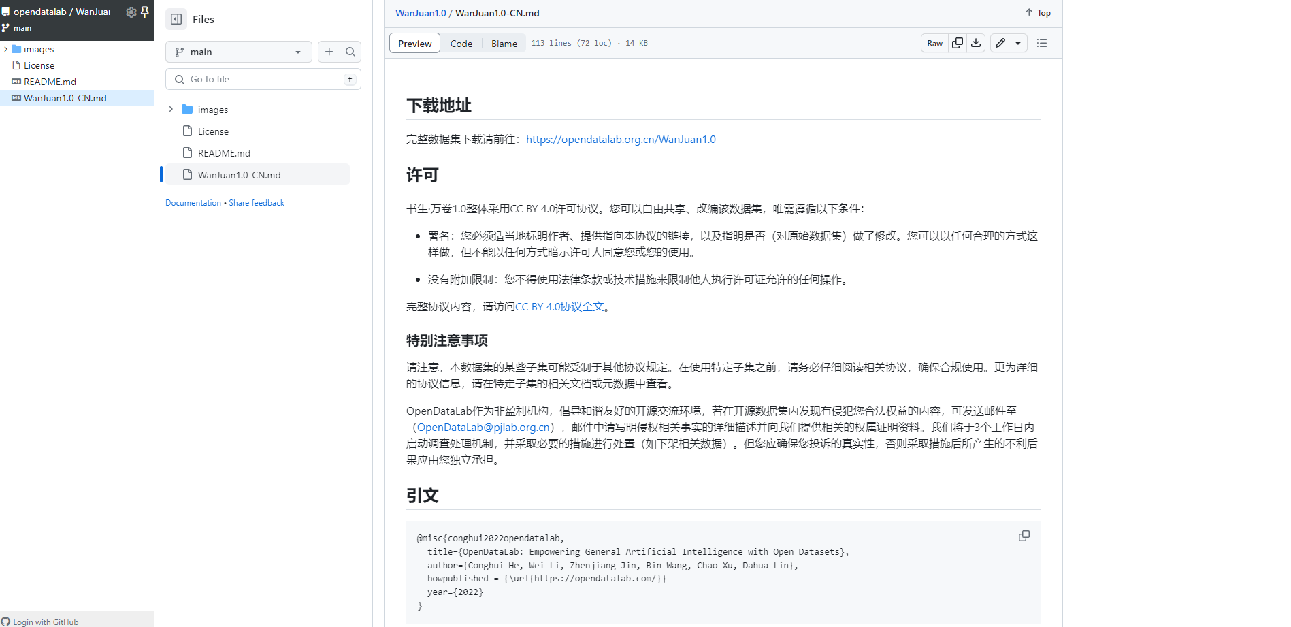Click the Share feedback link
This screenshot has height=627, width=1291.
[257, 203]
